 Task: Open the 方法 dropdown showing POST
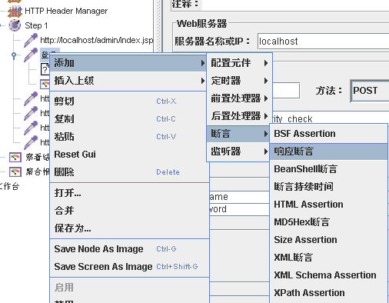370,91
